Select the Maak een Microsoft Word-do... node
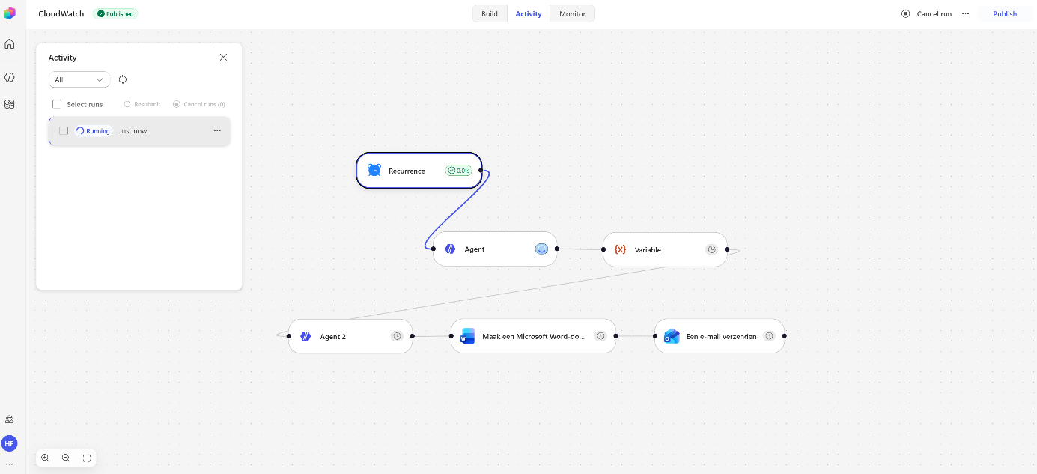Image resolution: width=1037 pixels, height=474 pixels. click(533, 336)
